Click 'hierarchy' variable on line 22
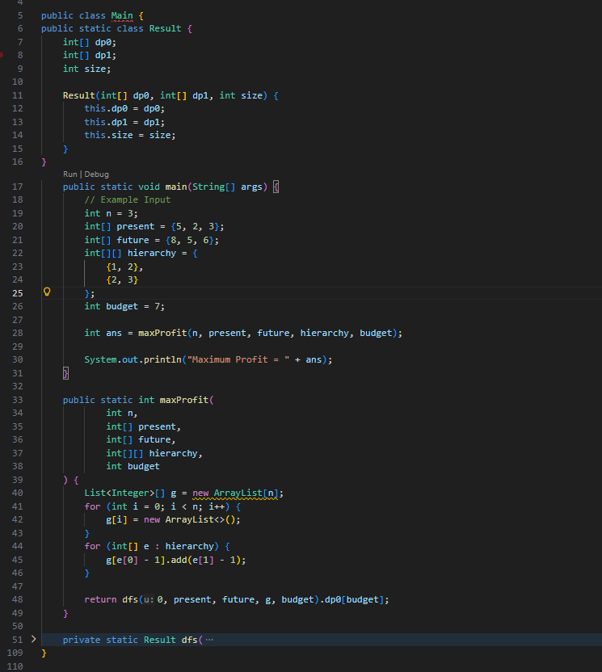Image resolution: width=602 pixels, height=672 pixels. click(152, 254)
